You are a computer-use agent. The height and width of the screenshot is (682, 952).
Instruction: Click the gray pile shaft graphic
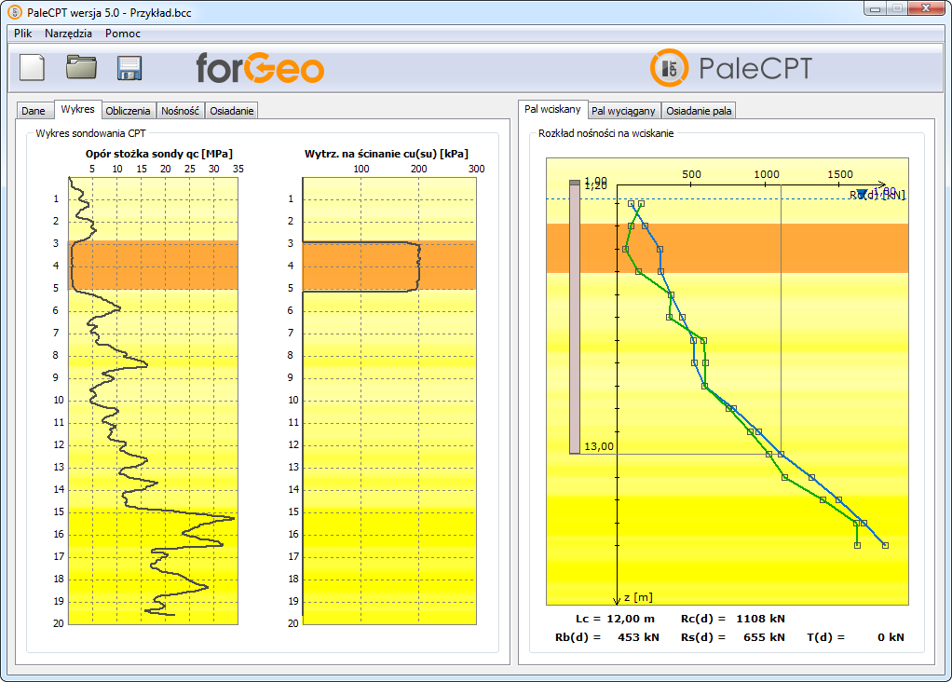click(575, 317)
